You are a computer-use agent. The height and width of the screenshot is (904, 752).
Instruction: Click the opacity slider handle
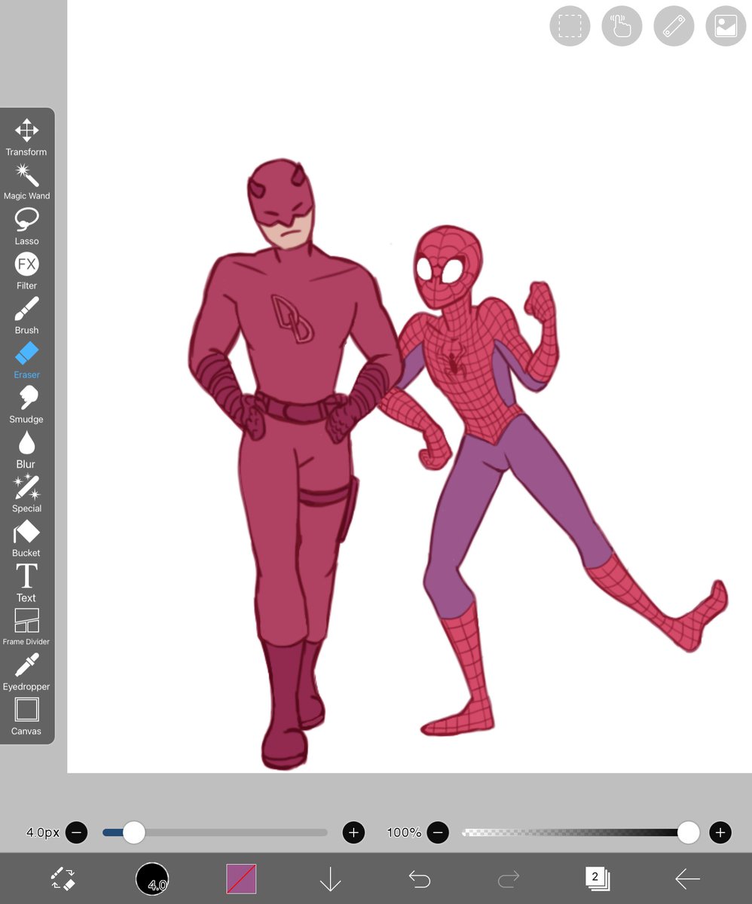coord(688,832)
